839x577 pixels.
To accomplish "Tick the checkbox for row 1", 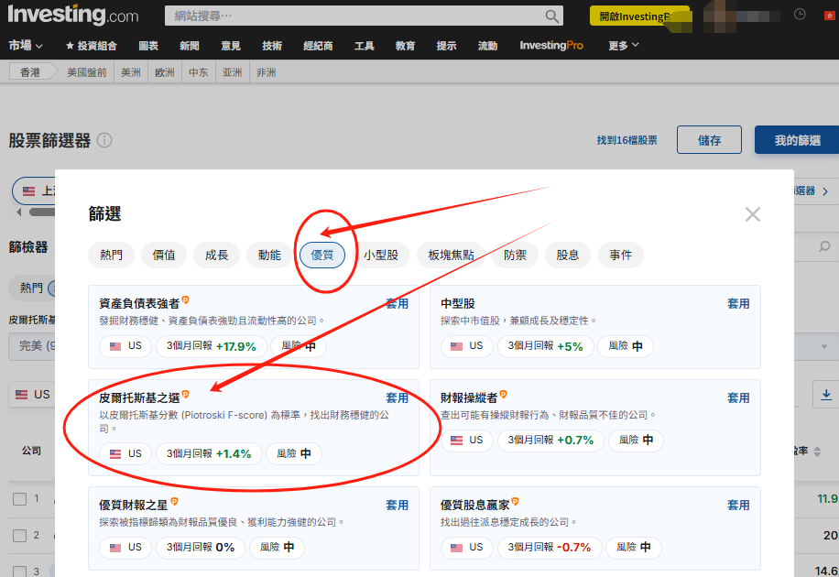I will (20, 499).
